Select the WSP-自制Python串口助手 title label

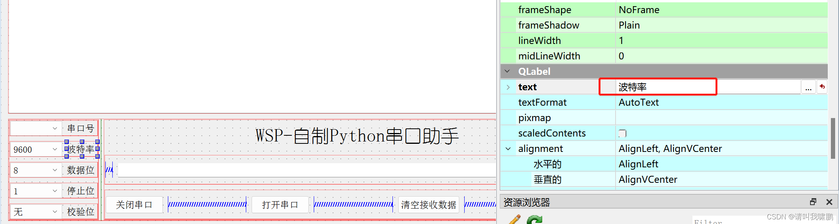[357, 136]
